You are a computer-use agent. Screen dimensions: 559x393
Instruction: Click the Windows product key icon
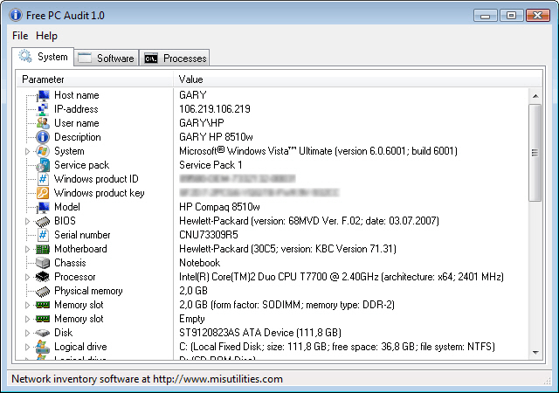click(x=43, y=193)
